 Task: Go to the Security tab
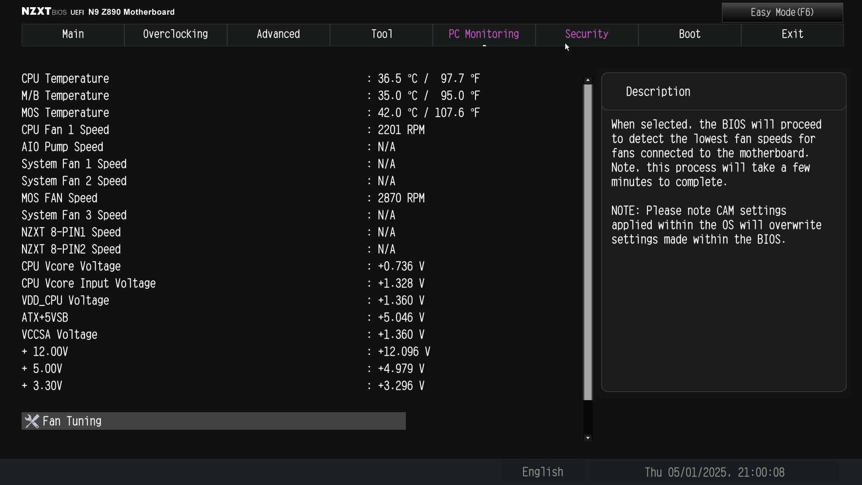coord(586,35)
